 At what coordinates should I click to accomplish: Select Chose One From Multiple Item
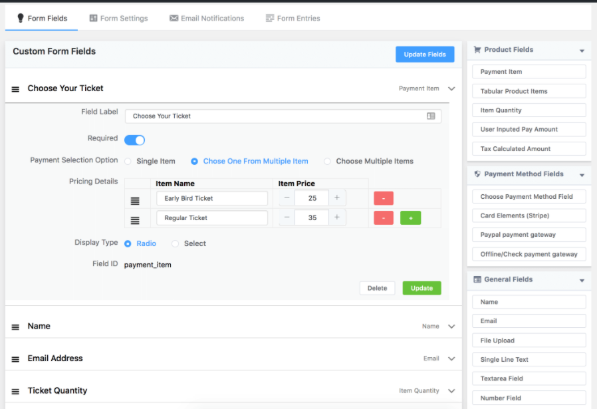pos(249,161)
